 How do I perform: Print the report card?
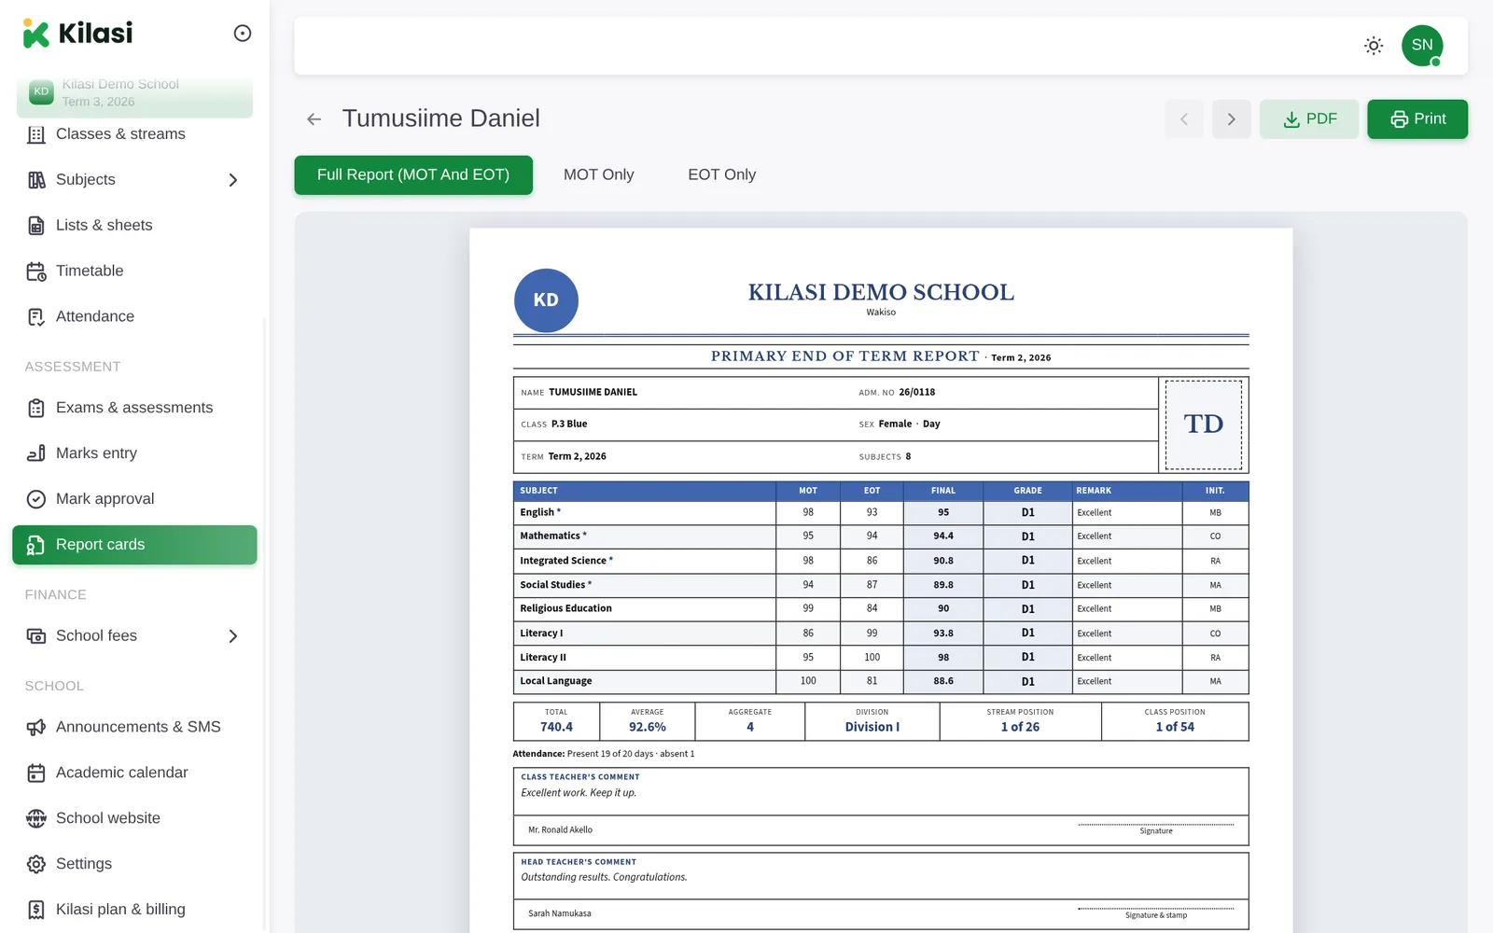point(1417,119)
